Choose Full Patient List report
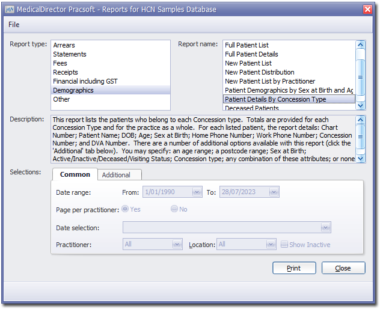 tap(247, 45)
